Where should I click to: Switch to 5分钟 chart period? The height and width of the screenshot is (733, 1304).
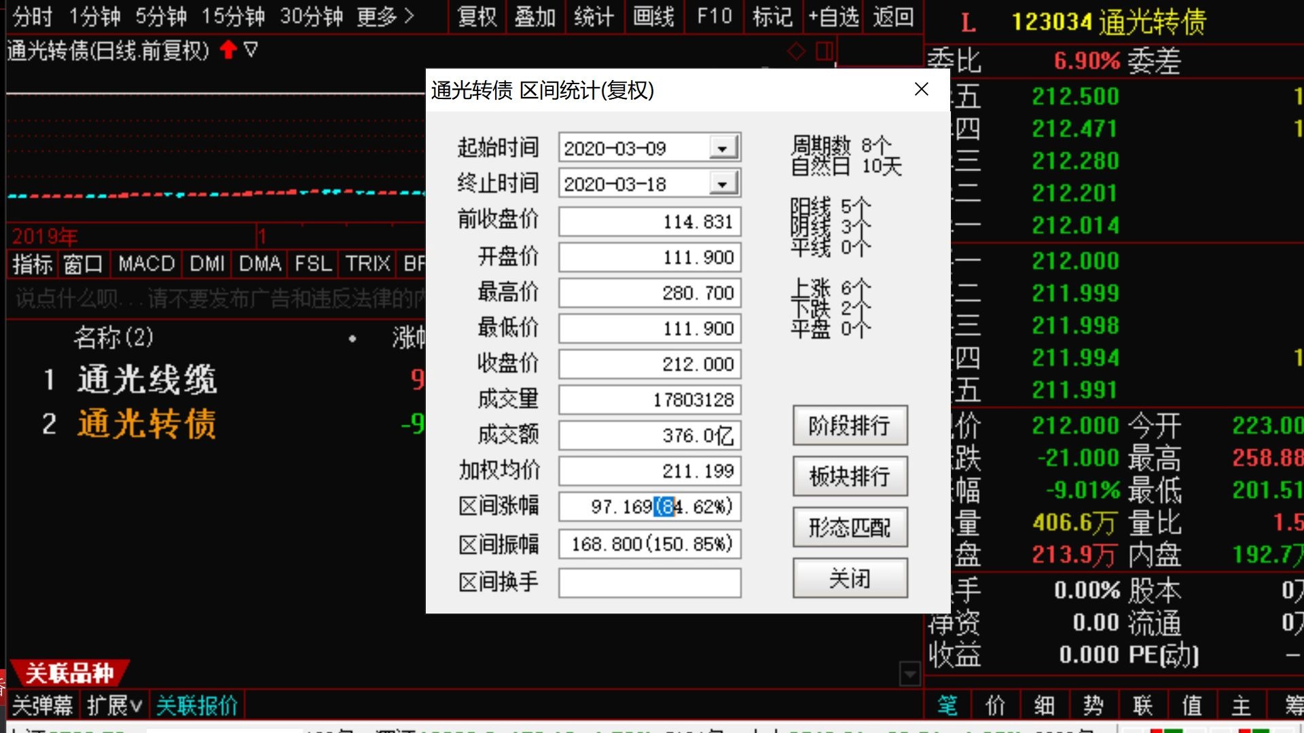160,16
